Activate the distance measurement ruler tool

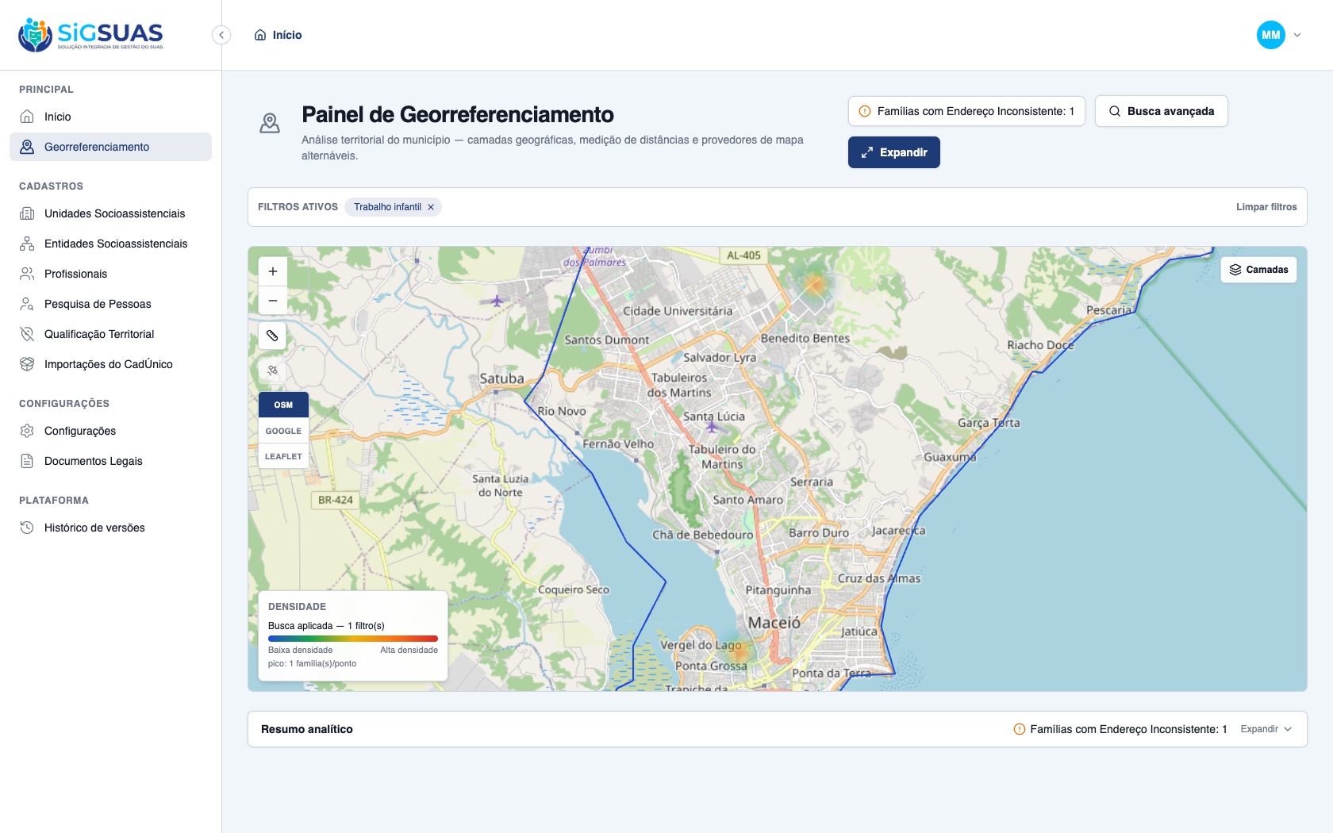pyautogui.click(x=272, y=336)
